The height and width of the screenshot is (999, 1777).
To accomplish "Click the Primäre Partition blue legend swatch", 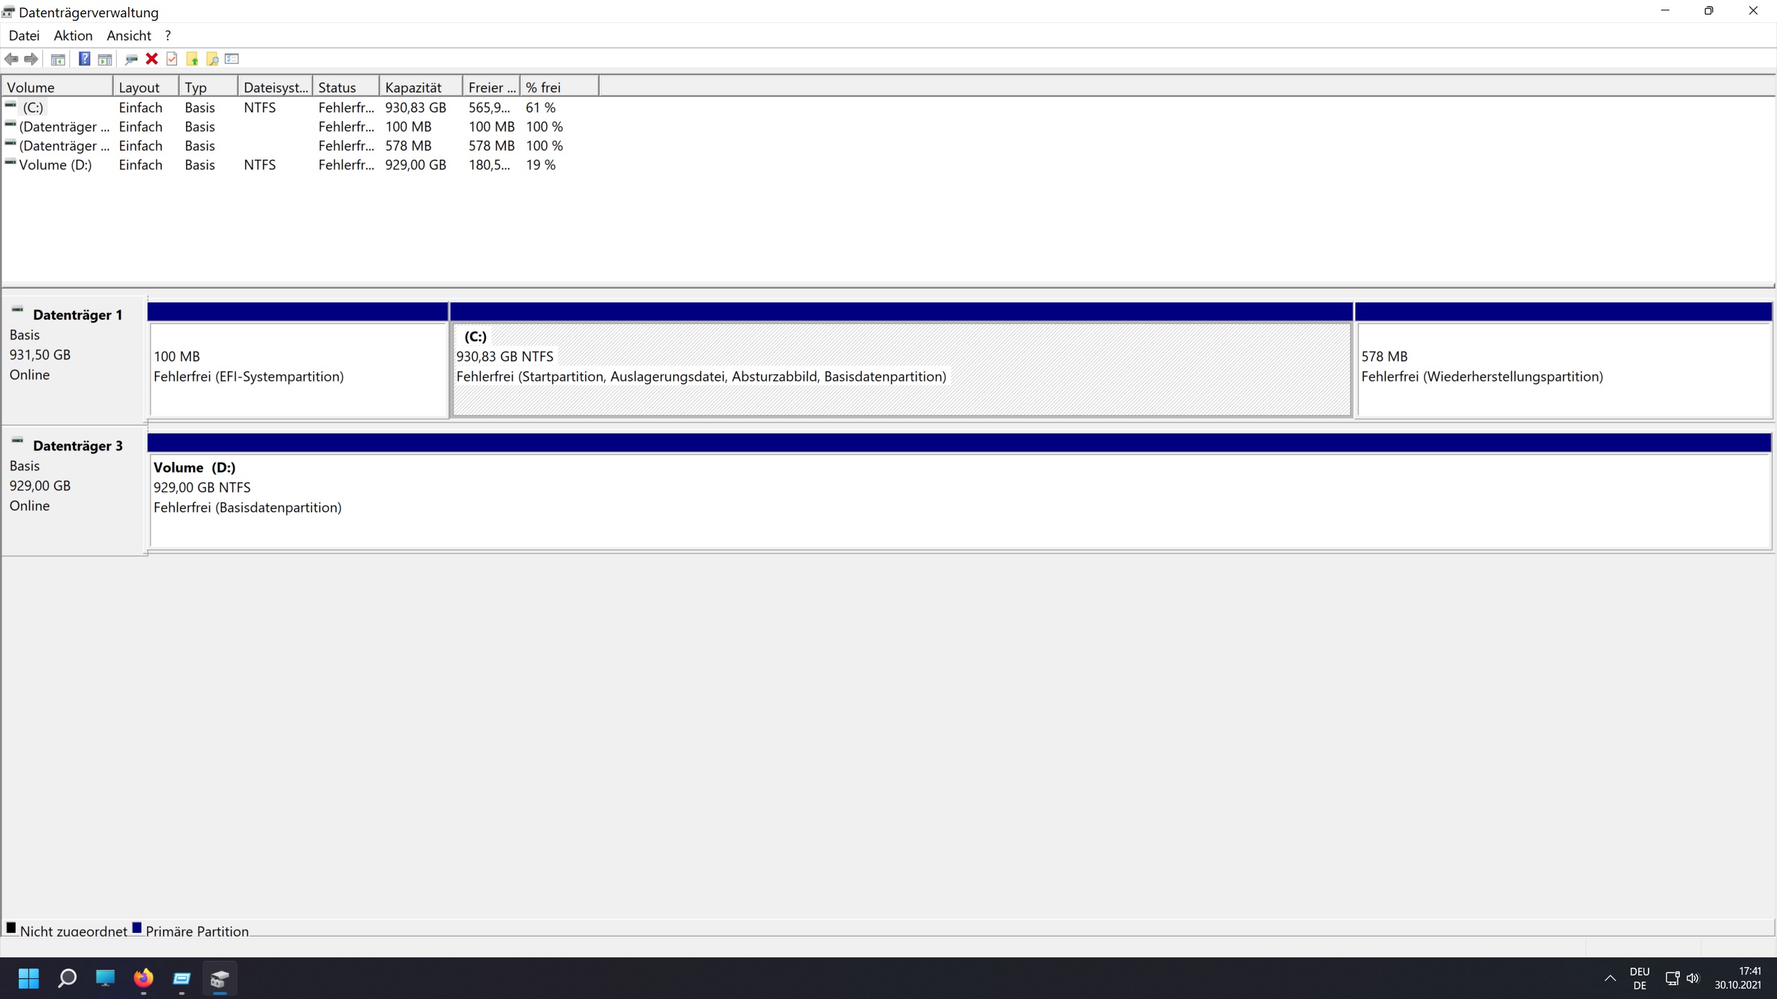I will (137, 928).
